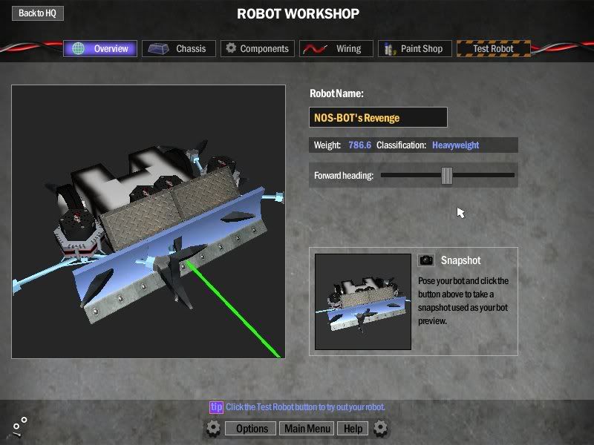Return to the Main Menu
The image size is (594, 445).
point(307,429)
